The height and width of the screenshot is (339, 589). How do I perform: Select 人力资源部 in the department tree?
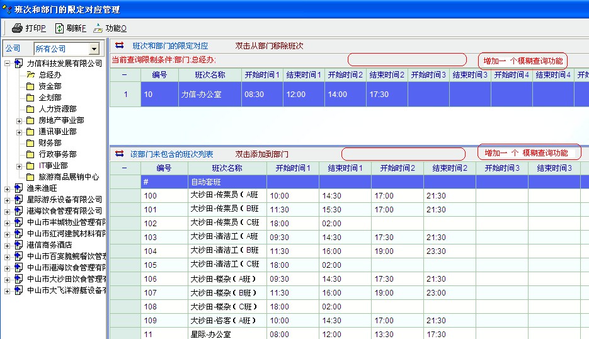(57, 109)
